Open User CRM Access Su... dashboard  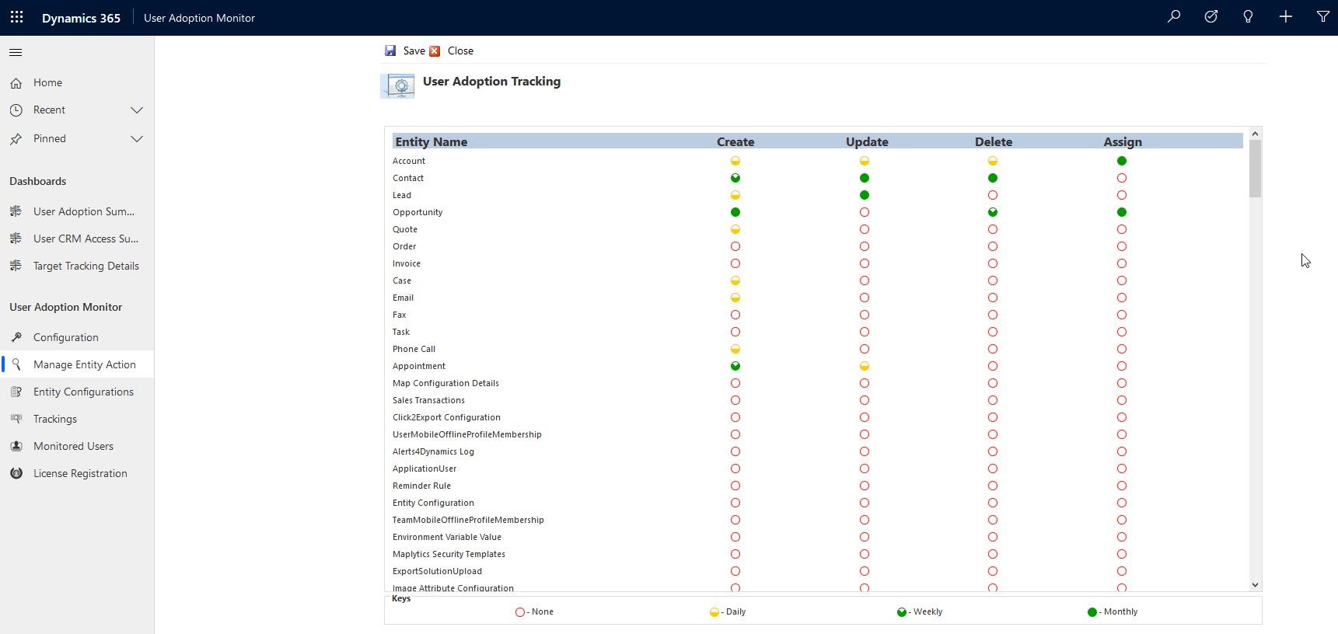(x=86, y=239)
